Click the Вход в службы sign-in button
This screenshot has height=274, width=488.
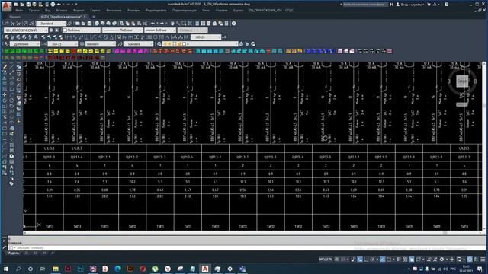click(410, 5)
